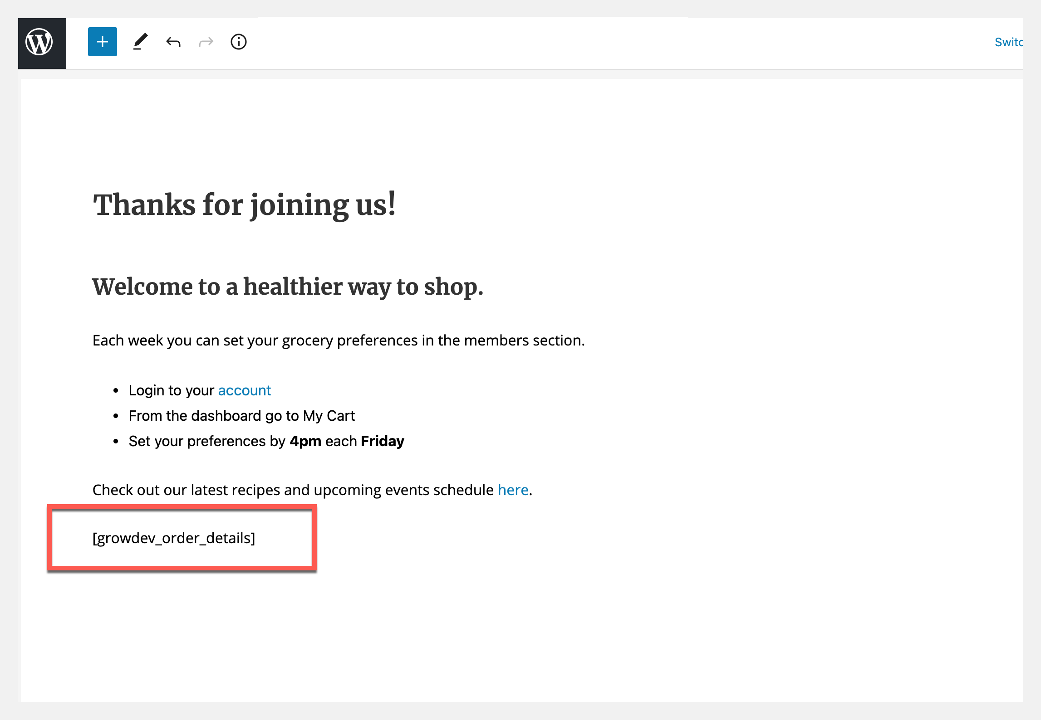The image size is (1041, 720).
Task: Open the 'account' link
Action: point(244,390)
